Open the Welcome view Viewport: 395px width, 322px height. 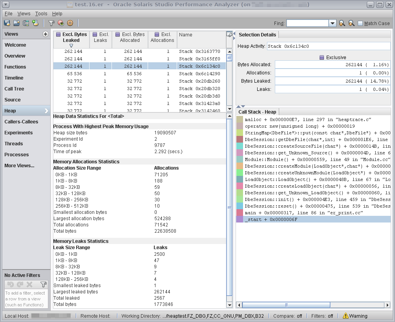[26, 45]
